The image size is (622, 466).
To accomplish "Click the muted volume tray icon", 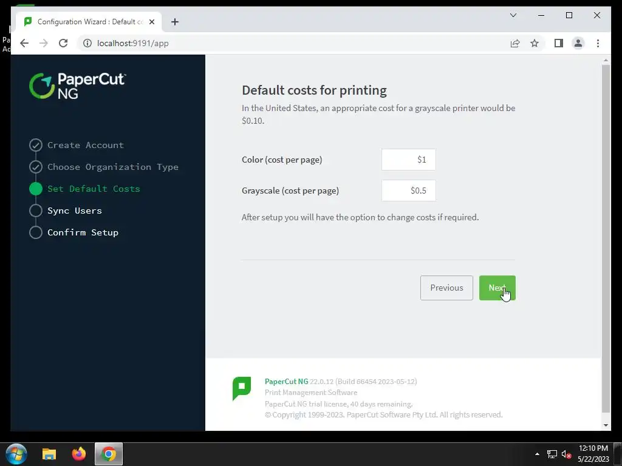I will tap(566, 454).
